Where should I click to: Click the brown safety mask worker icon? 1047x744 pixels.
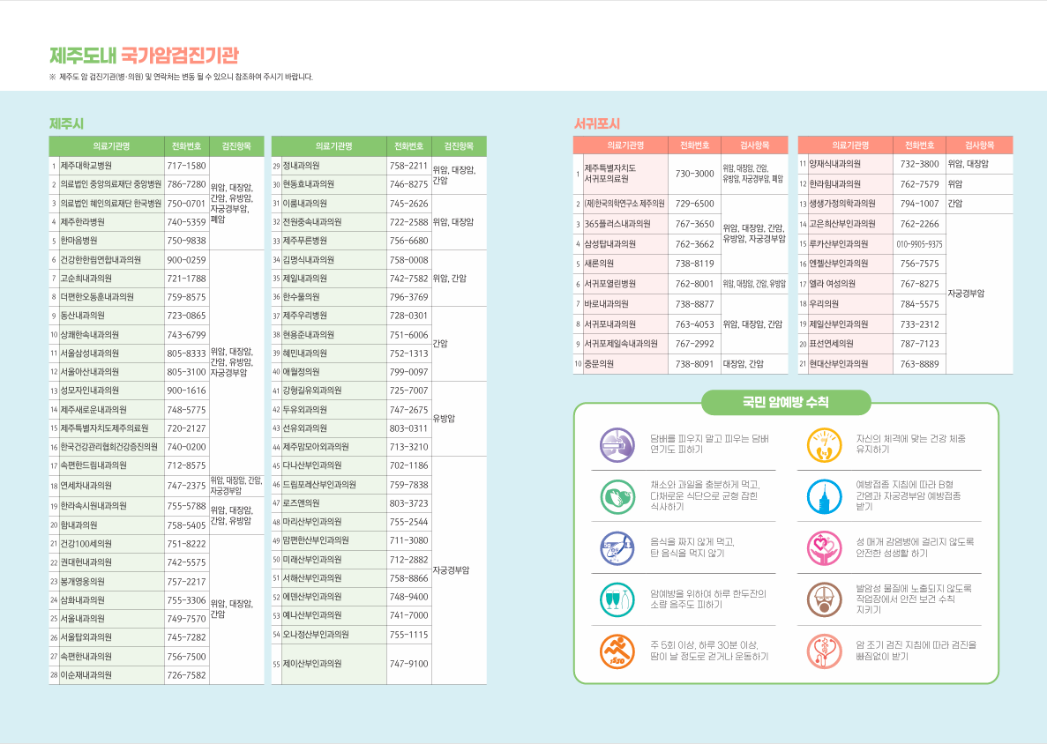click(x=825, y=599)
